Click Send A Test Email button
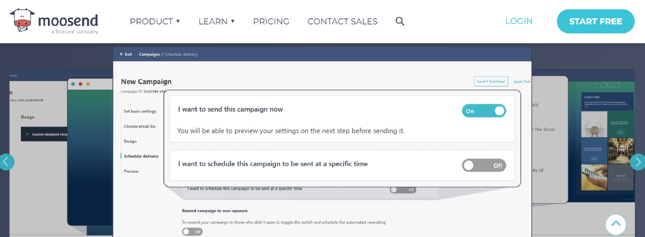The width and height of the screenshot is (645, 237). click(491, 81)
